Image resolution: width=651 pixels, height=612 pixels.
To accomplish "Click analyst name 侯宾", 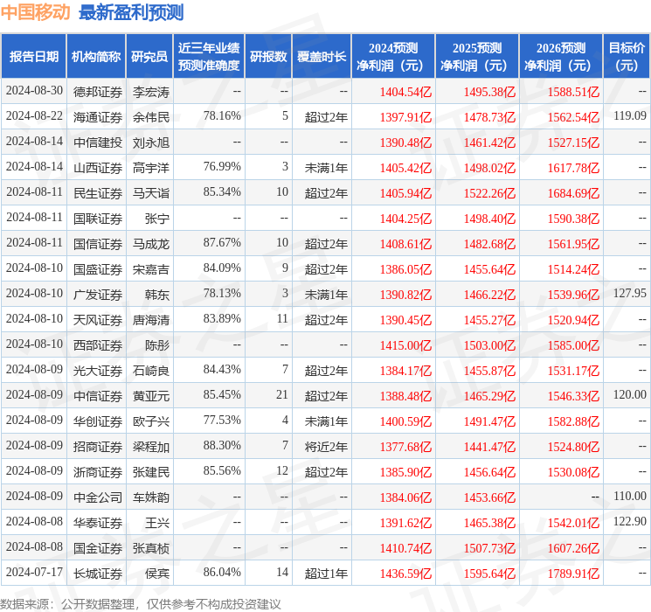I will [157, 574].
